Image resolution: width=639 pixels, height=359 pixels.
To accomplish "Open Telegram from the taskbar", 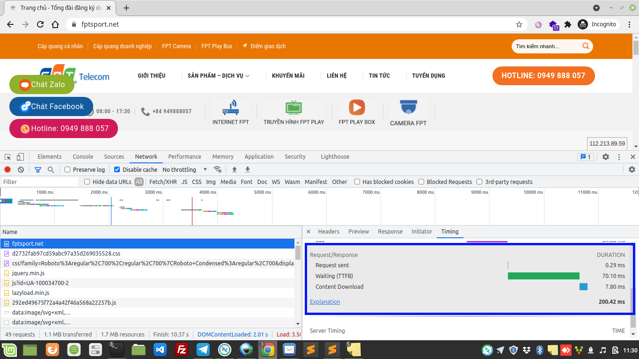I will (x=203, y=350).
